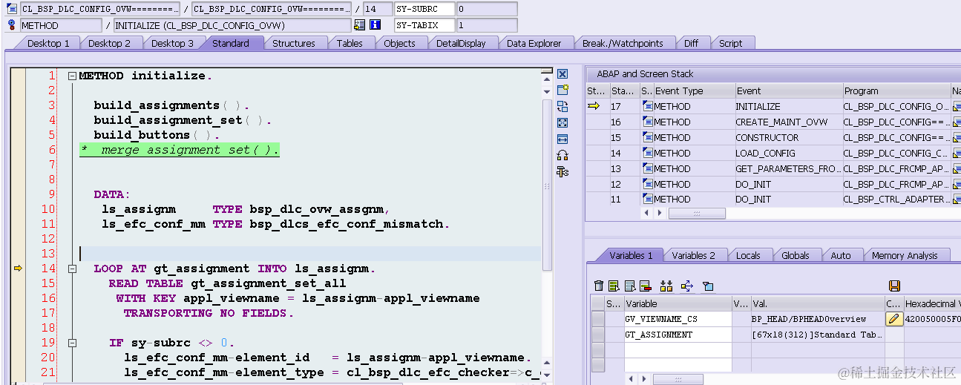Click the Event Type column header

[x=693, y=91]
